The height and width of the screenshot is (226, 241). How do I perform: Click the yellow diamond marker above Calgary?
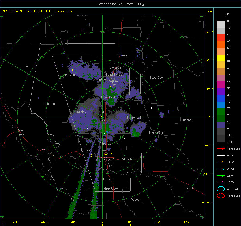pos(106,155)
